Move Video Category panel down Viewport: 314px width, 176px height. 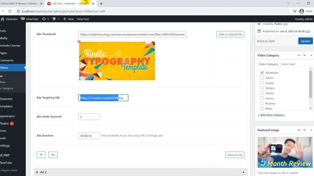click(304, 55)
